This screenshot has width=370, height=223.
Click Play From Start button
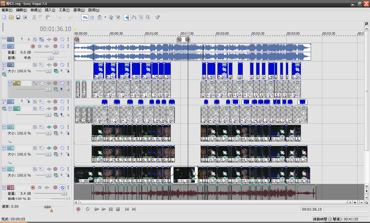pos(97,209)
